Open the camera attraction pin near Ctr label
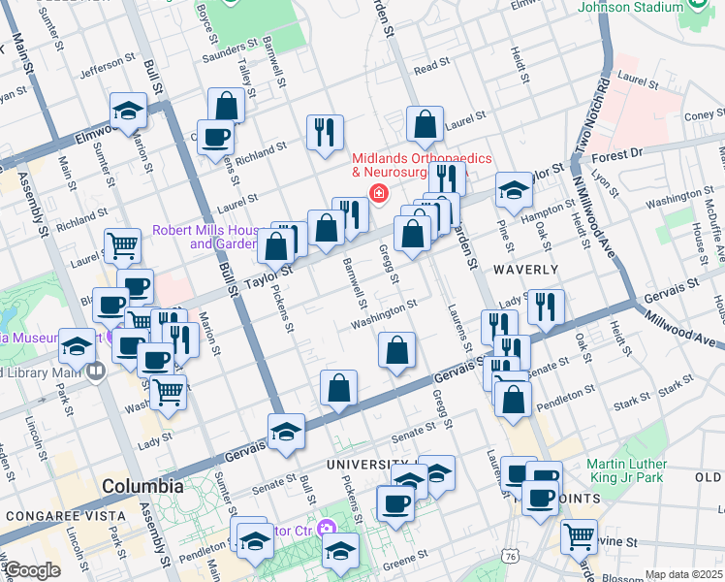The height and width of the screenshot is (582, 725). point(327,529)
